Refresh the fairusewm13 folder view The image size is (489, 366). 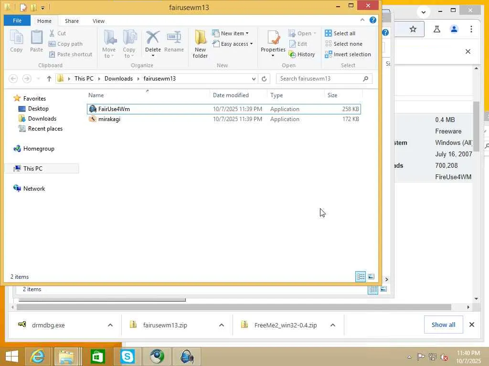pyautogui.click(x=264, y=79)
